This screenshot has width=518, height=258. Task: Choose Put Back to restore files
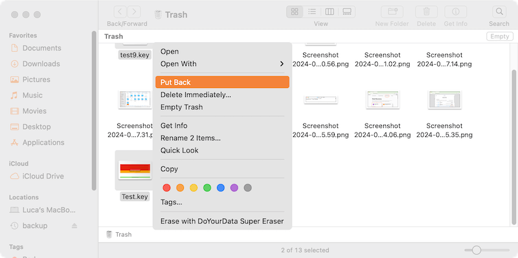click(222, 83)
